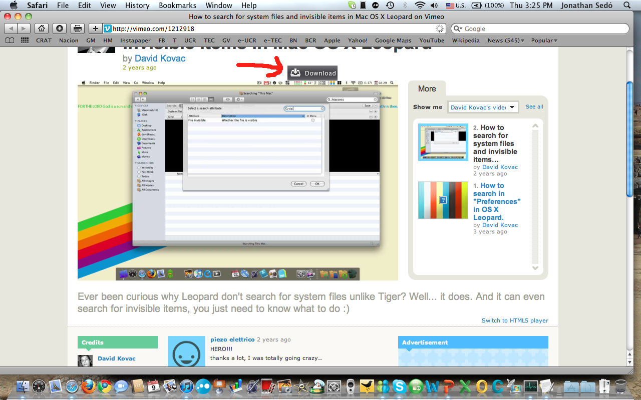
Task: Open the U.S. input source menu
Action: click(456, 5)
